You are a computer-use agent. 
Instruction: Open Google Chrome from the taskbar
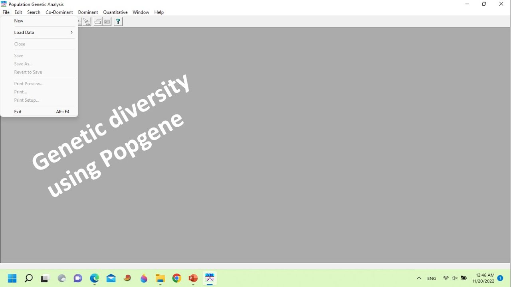pyautogui.click(x=177, y=278)
